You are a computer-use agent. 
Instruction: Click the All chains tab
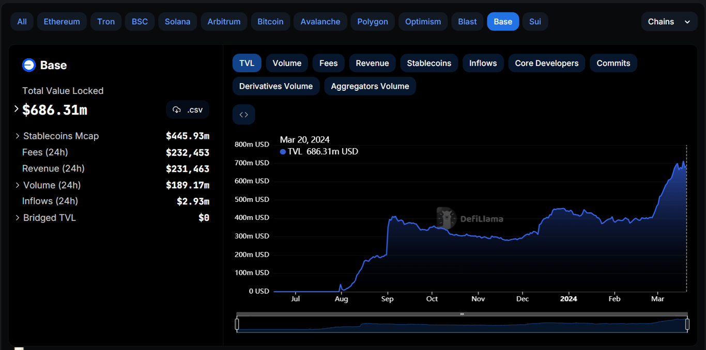pyautogui.click(x=22, y=22)
